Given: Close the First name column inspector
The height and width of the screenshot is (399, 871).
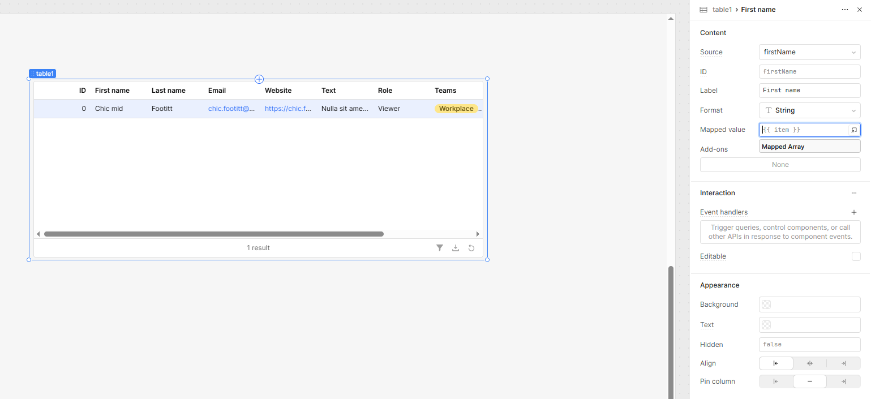Looking at the screenshot, I should coord(860,10).
